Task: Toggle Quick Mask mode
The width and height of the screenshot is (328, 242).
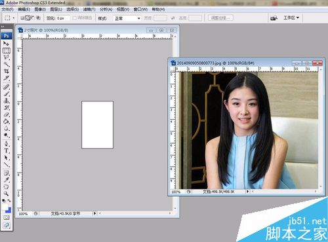Action: 6,218
